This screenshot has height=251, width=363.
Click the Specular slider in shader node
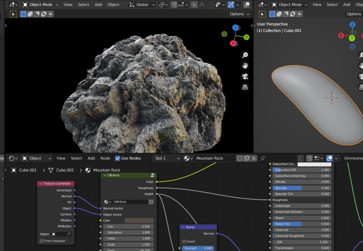point(302,188)
